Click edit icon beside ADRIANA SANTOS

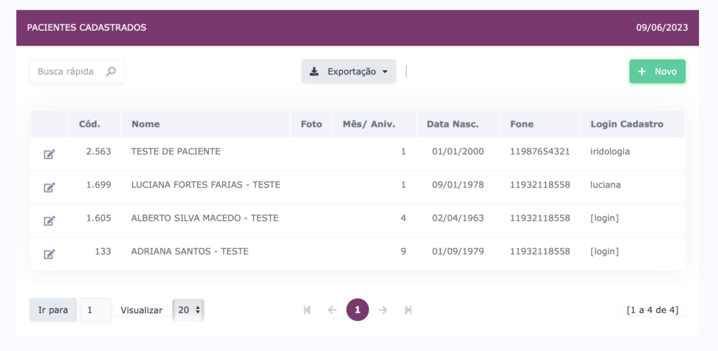49,254
